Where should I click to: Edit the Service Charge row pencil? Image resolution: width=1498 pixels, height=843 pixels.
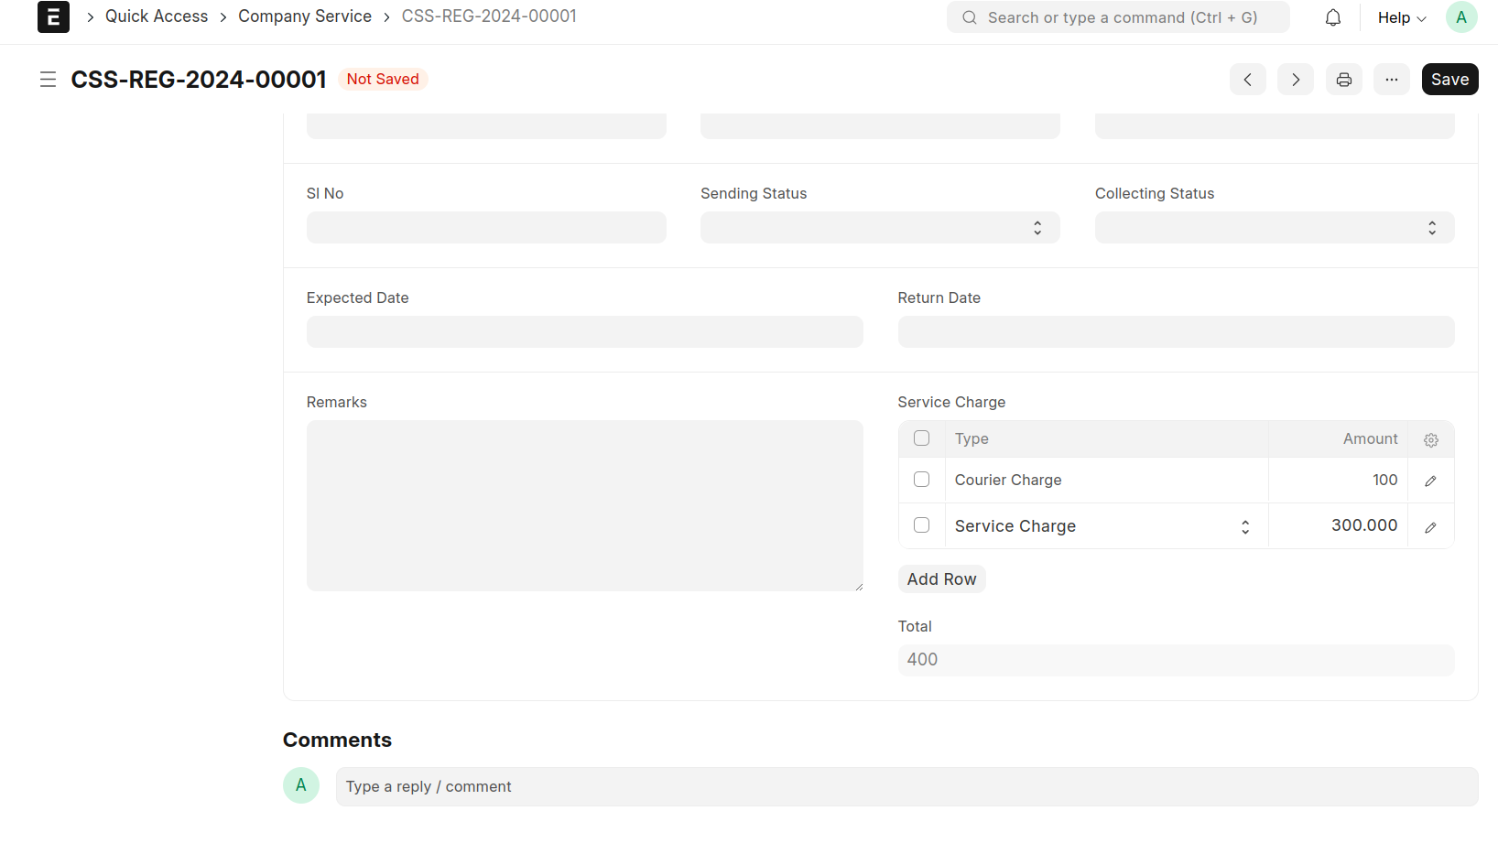pyautogui.click(x=1430, y=527)
